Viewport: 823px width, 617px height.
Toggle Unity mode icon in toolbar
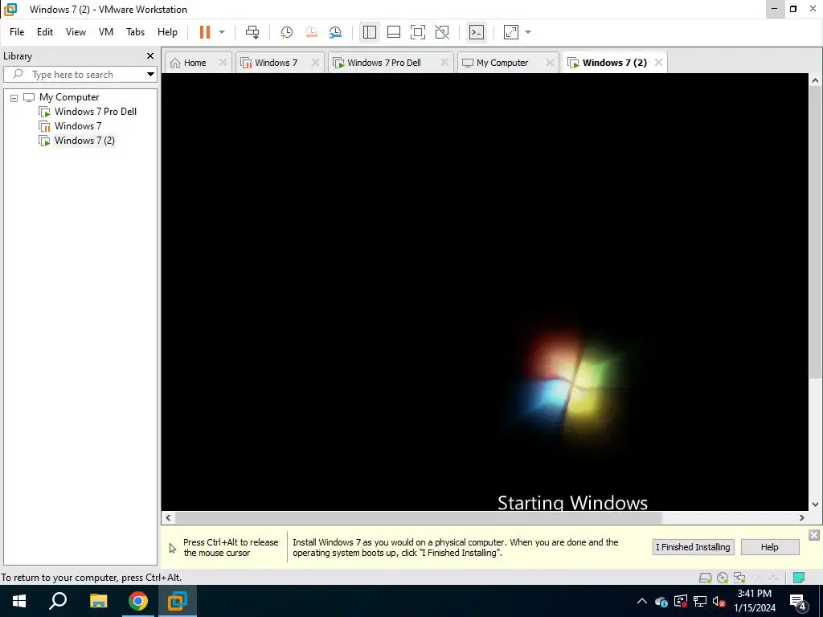pos(442,32)
